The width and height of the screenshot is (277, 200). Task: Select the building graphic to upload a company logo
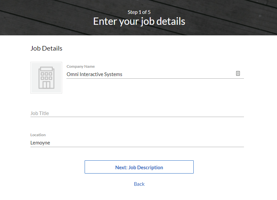tap(46, 77)
